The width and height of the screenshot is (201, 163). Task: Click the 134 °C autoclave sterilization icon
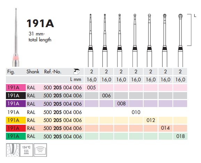pos(26,150)
